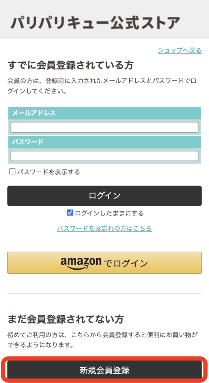Click the ログインしたままにする label text
The height and width of the screenshot is (383, 209).
pos(110,213)
